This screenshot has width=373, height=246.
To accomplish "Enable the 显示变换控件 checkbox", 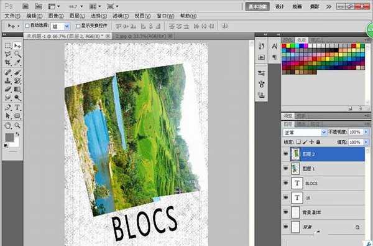I will [78, 26].
